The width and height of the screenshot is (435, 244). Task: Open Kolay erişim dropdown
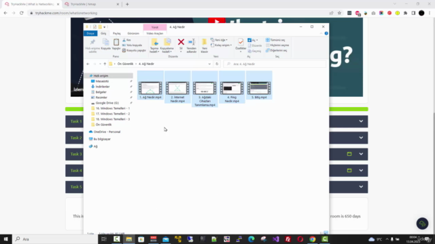pyautogui.click(x=221, y=45)
